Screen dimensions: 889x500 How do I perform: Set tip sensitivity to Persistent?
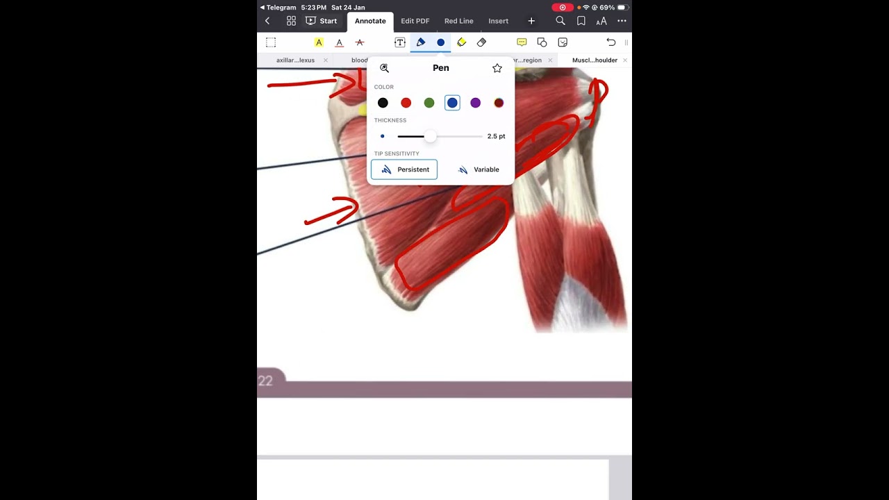(404, 169)
